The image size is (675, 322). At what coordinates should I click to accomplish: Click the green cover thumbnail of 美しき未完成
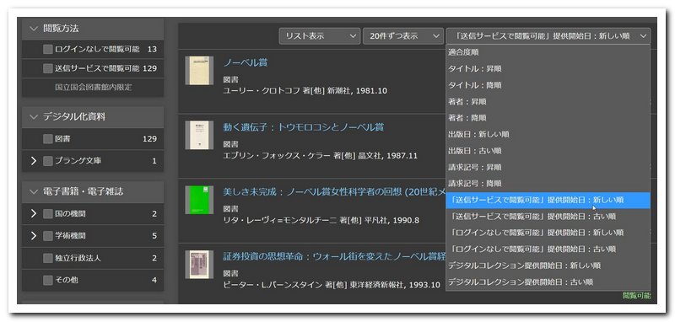pyautogui.click(x=199, y=200)
